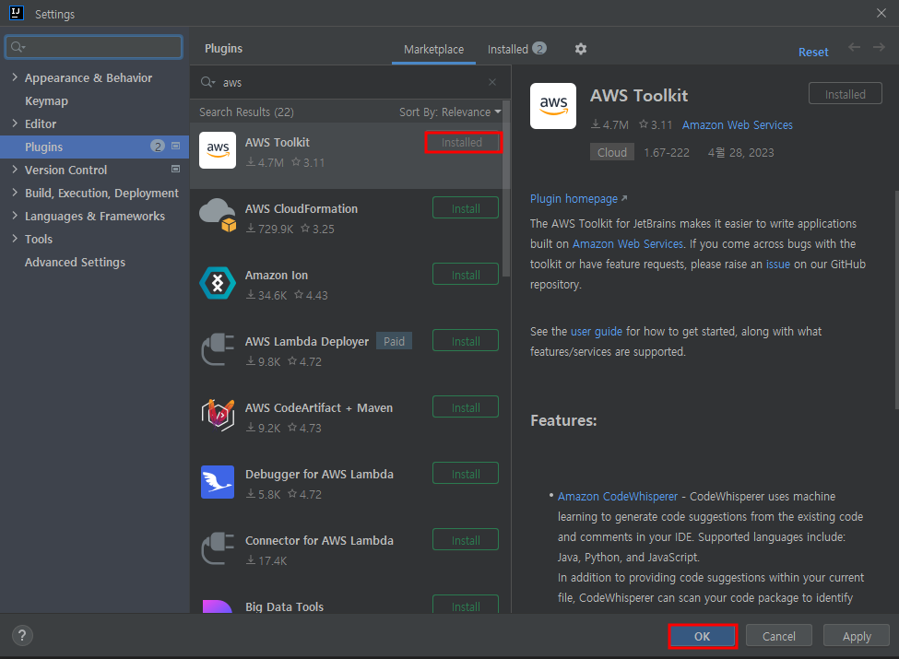
Task: Click the back navigation arrow
Action: click(x=854, y=48)
